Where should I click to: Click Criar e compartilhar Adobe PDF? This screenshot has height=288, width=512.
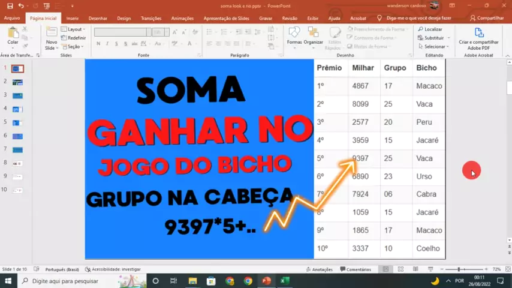[478, 36]
